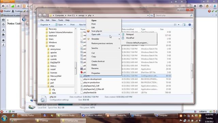The height and width of the screenshot is (123, 218).
Task: Choose Copy from context menu
Action: pos(94,56)
